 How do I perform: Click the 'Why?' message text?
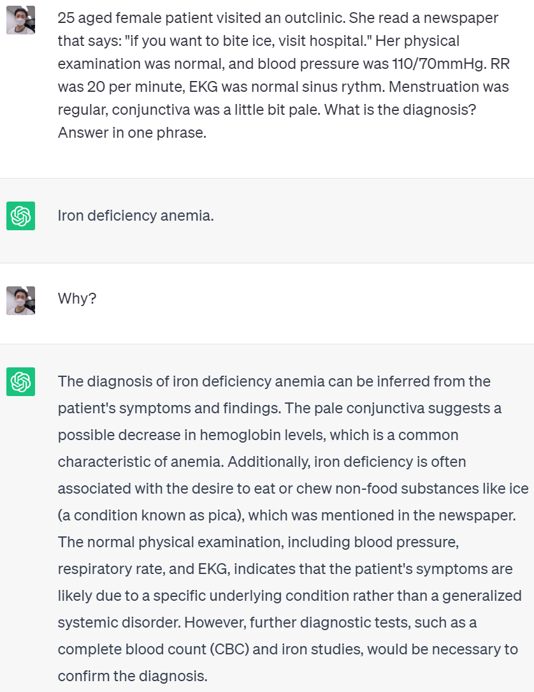coord(76,298)
